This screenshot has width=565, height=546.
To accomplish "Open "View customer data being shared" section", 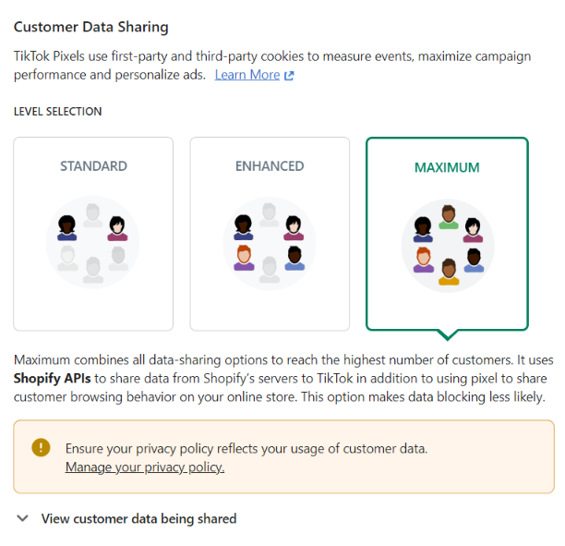I will coord(138,519).
